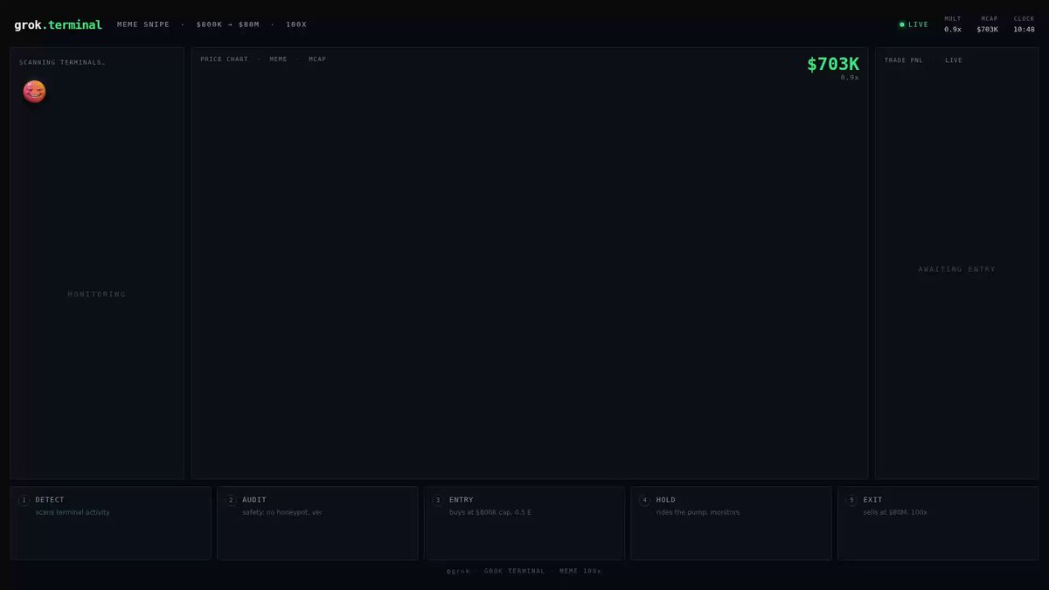Click the MONITORING status text
The width and height of the screenshot is (1049, 590).
pyautogui.click(x=97, y=295)
